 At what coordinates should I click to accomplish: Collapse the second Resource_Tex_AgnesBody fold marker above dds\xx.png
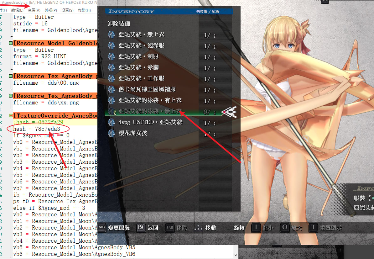click(x=11, y=96)
